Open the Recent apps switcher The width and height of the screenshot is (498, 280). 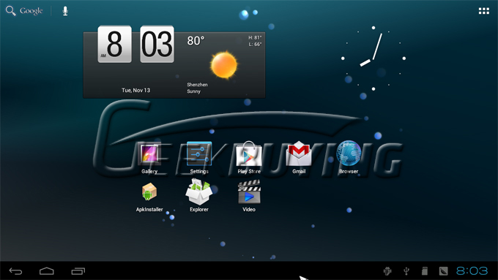coord(78,271)
